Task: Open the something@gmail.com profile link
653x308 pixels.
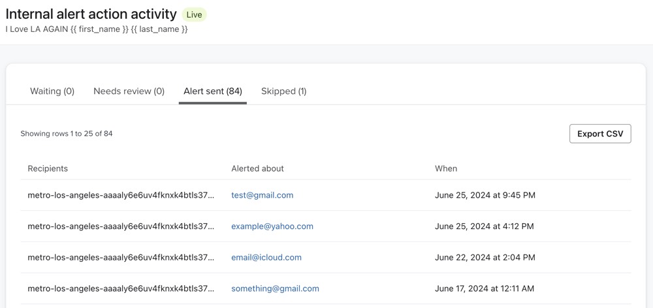Action: click(x=275, y=288)
